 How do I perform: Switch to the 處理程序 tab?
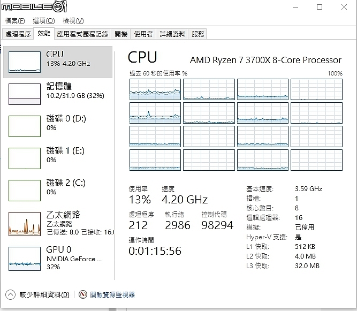click(x=18, y=34)
